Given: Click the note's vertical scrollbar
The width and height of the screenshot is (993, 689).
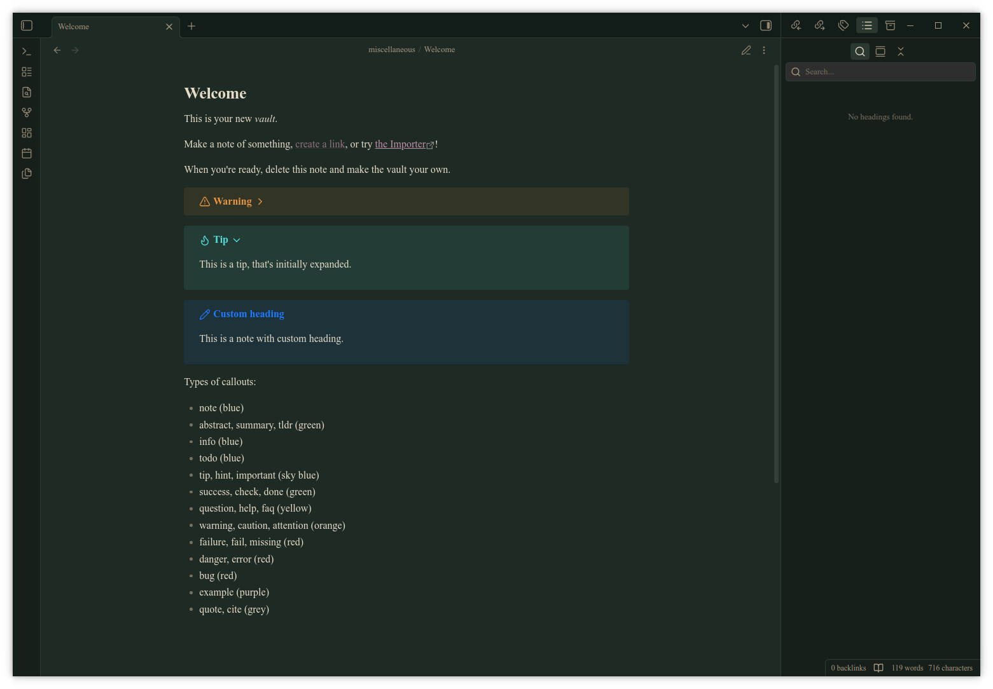Looking at the screenshot, I should 776,274.
